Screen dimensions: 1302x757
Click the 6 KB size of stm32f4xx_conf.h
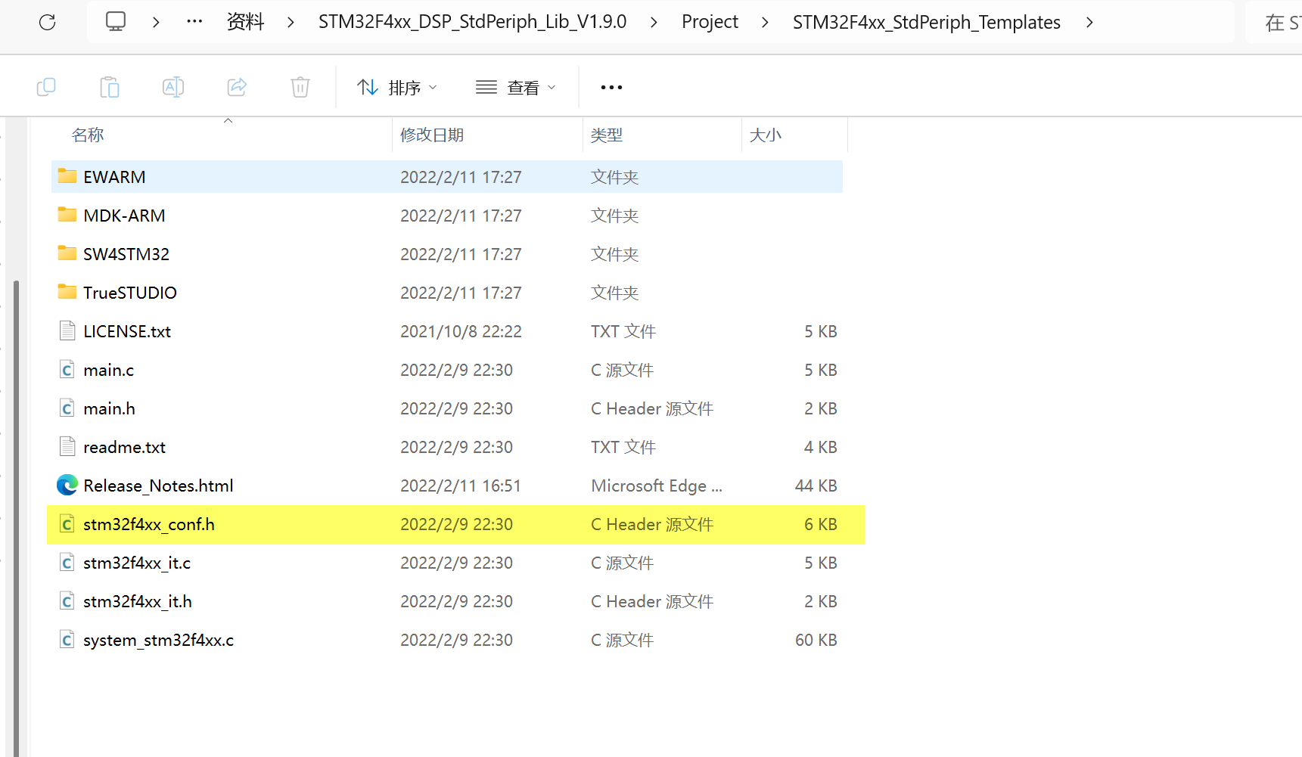(x=820, y=523)
